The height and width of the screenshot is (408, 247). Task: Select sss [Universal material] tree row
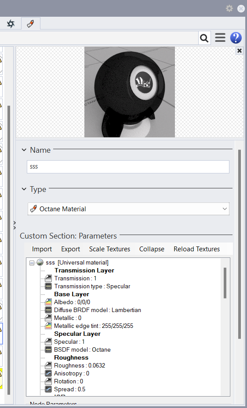pos(77,263)
